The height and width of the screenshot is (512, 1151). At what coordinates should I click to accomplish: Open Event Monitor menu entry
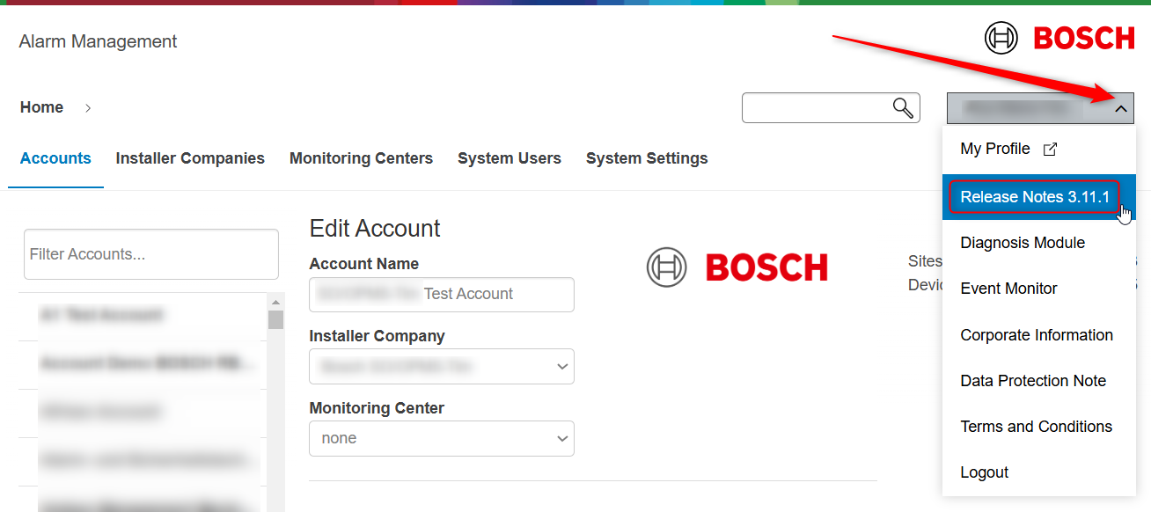click(1008, 289)
